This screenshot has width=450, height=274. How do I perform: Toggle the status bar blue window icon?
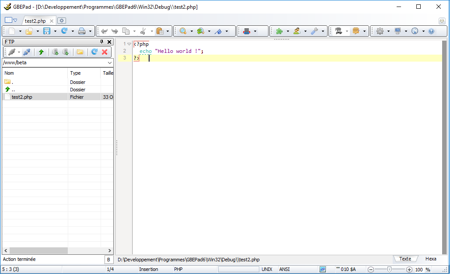(x=323, y=269)
